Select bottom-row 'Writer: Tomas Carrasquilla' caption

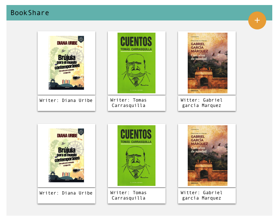[129, 195]
